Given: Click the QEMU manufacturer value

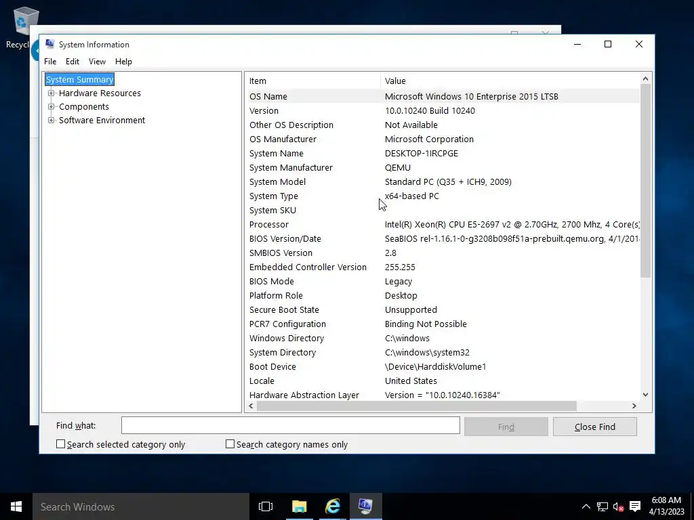Looking at the screenshot, I should coord(397,168).
